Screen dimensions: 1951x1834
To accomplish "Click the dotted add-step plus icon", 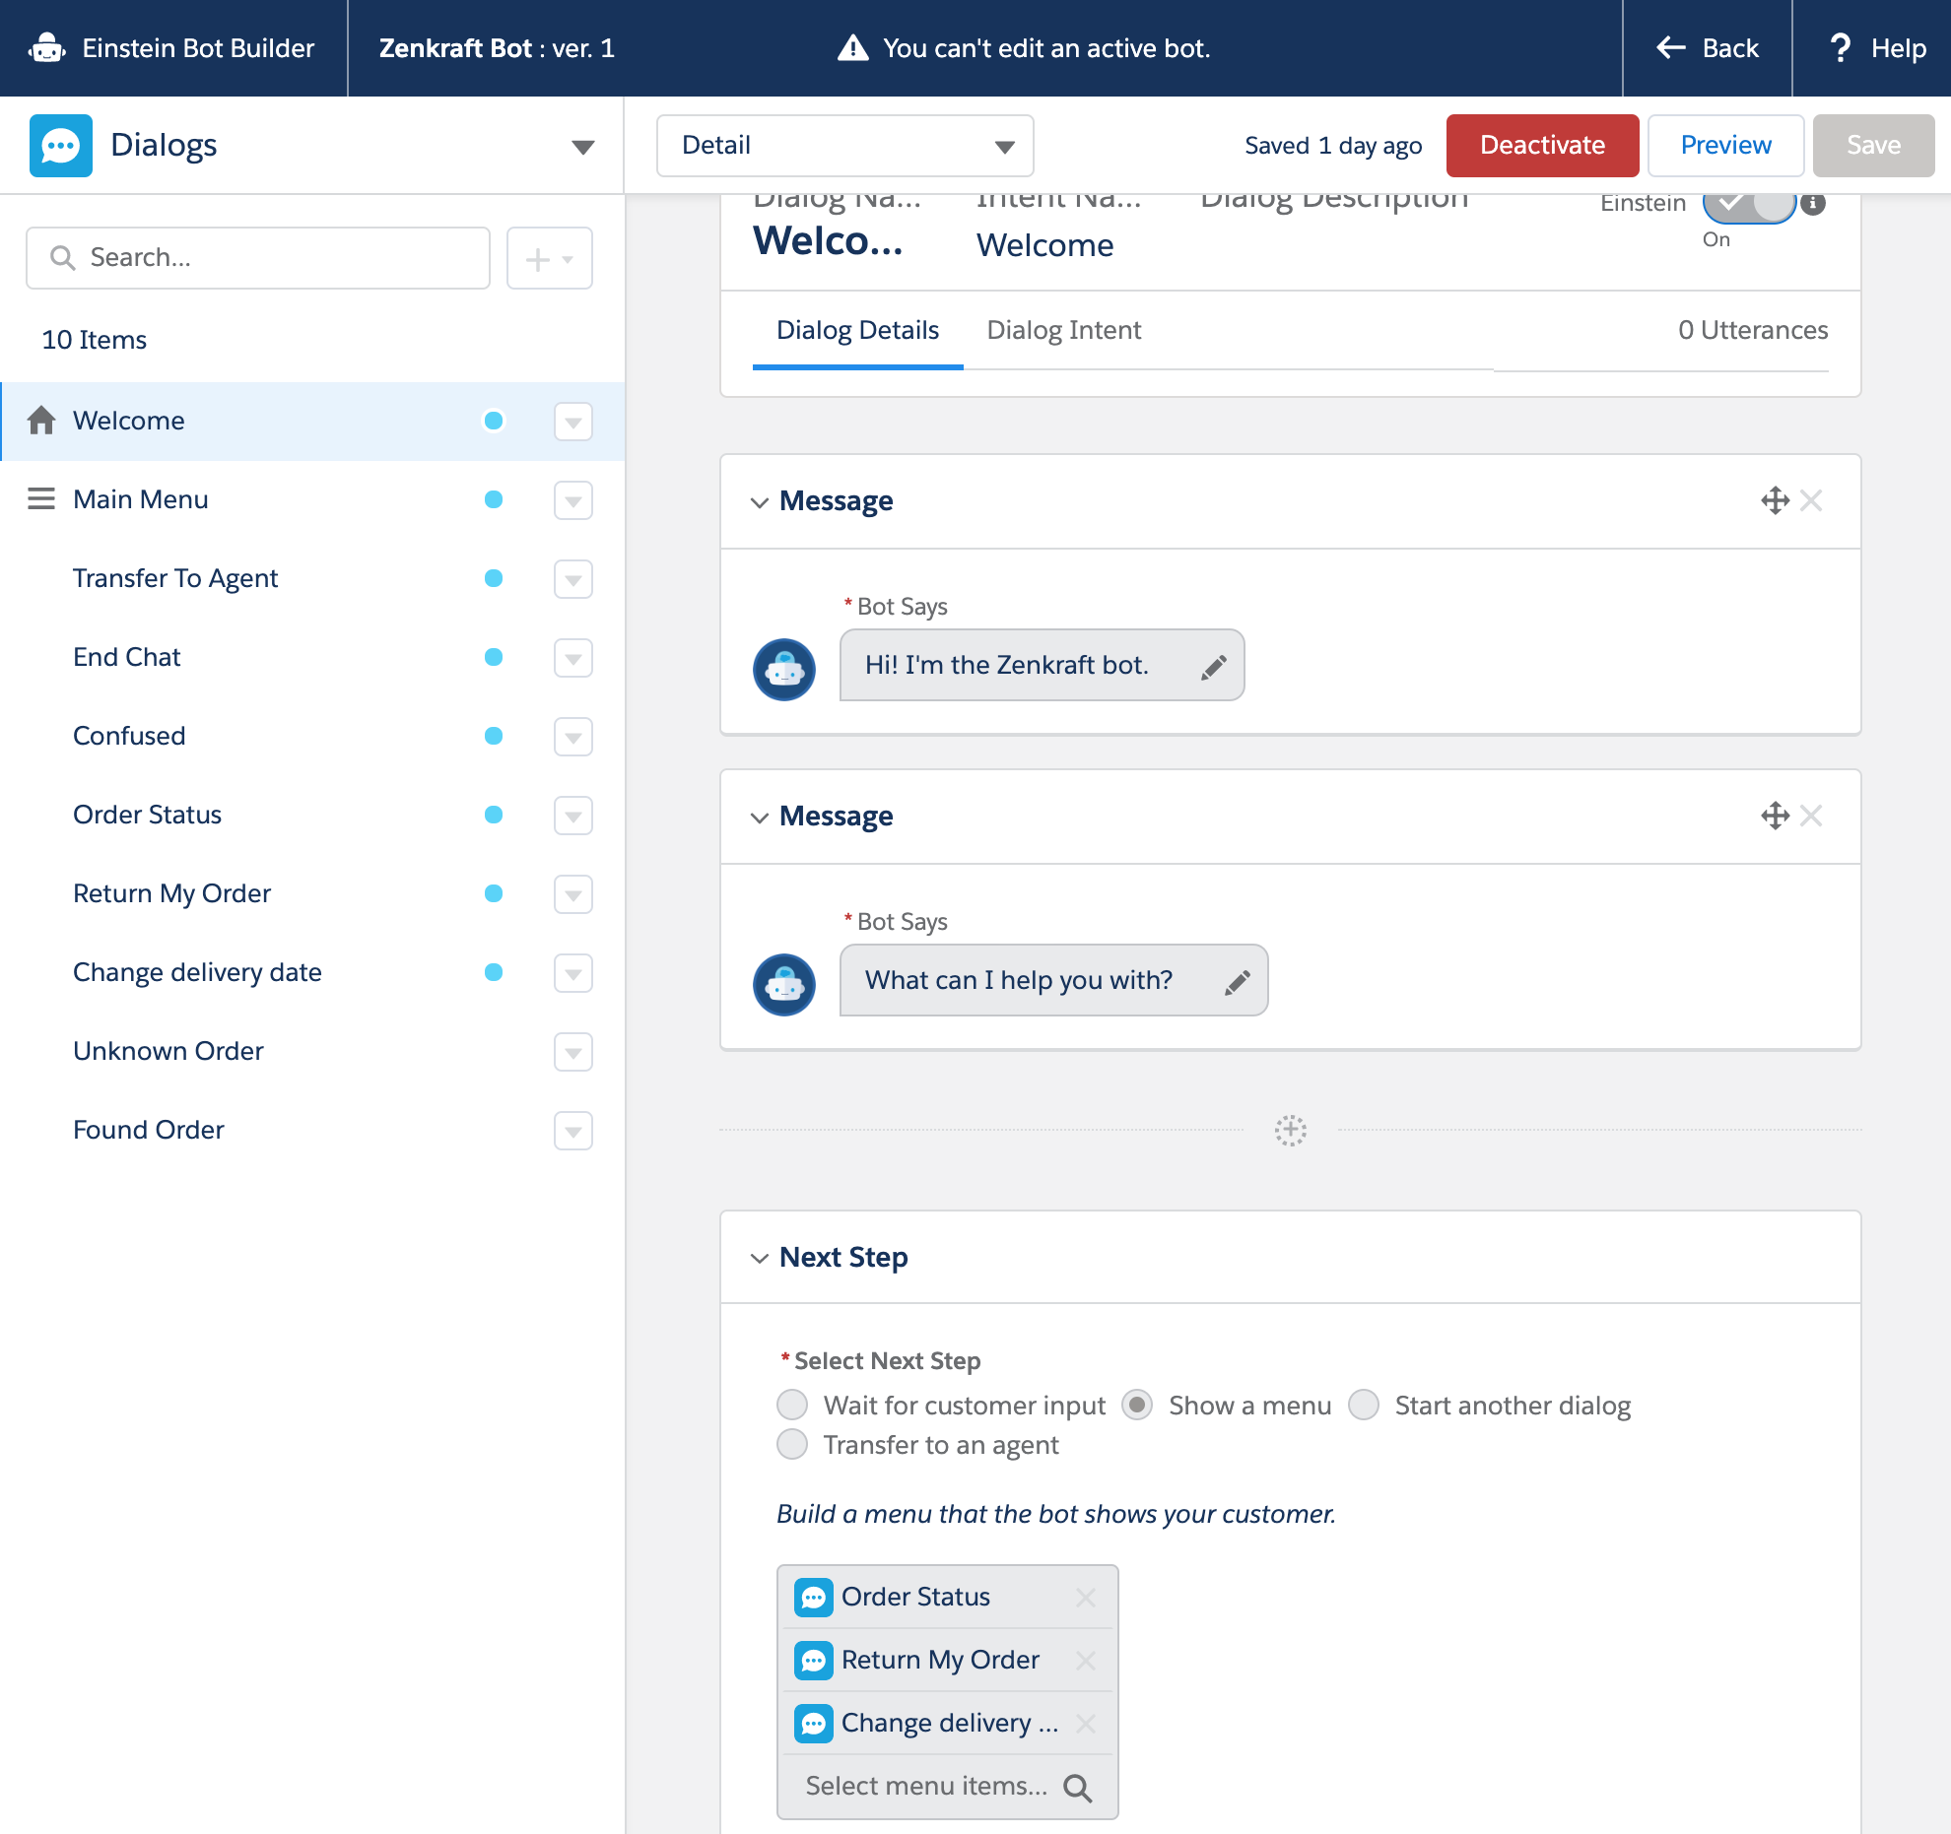I will coord(1291,1131).
